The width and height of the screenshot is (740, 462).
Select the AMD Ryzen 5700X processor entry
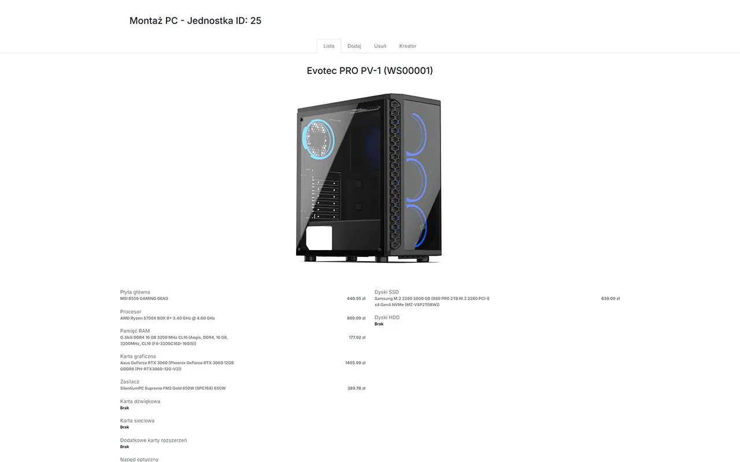click(x=168, y=318)
